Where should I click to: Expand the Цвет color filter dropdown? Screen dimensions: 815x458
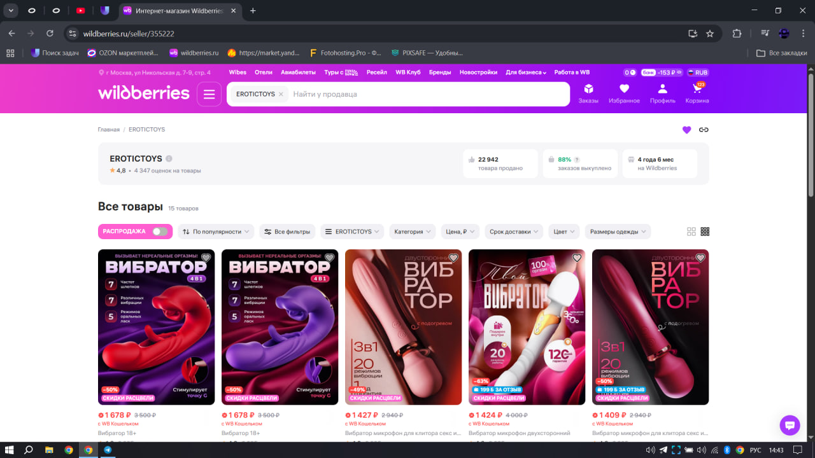point(564,232)
